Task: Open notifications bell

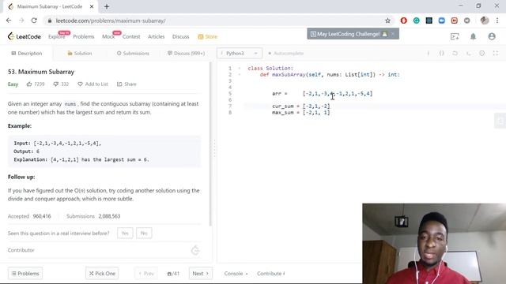Action: point(473,36)
